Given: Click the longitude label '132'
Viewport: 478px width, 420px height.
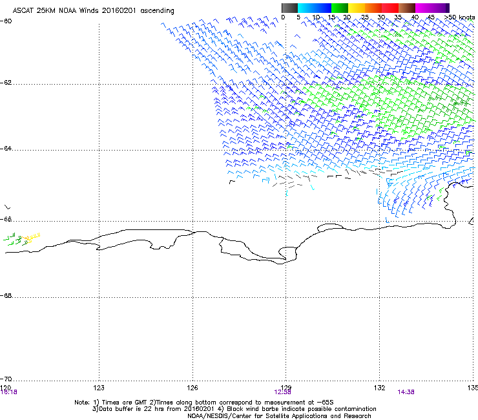Looking at the screenshot, I should coord(379,388).
